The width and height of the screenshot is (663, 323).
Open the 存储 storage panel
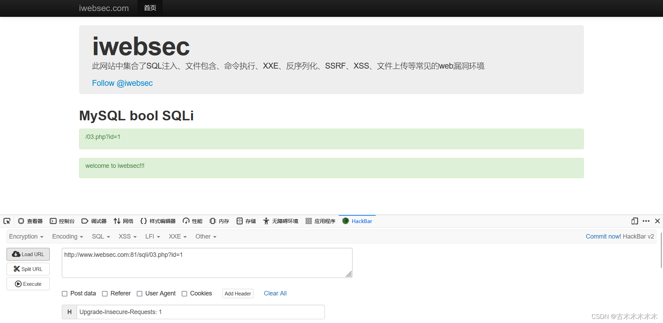246,221
